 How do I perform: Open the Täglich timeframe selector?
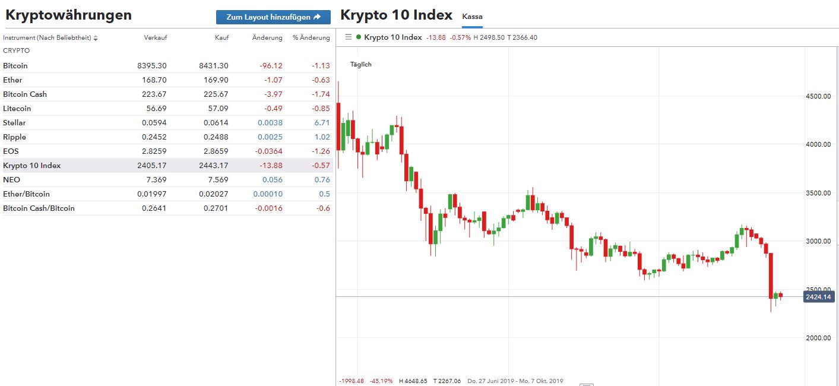click(x=360, y=64)
